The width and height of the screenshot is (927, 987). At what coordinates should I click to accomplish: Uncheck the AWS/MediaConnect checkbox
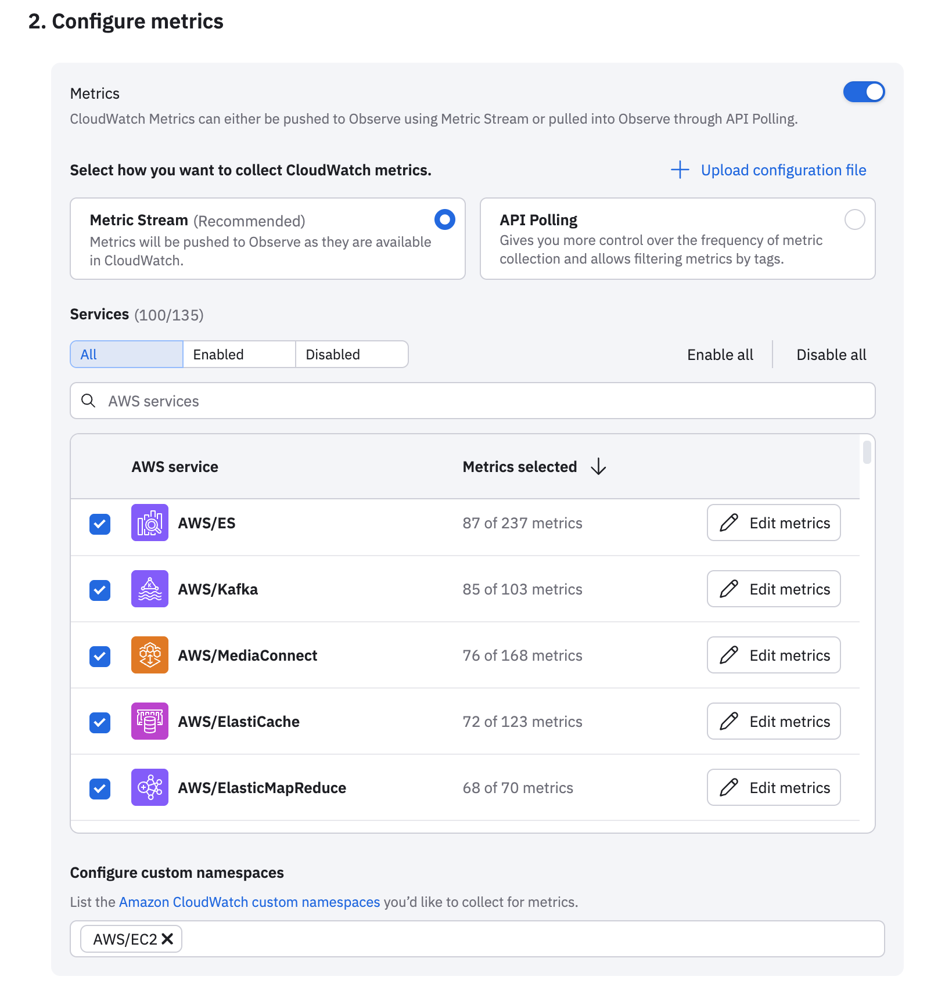pos(100,656)
